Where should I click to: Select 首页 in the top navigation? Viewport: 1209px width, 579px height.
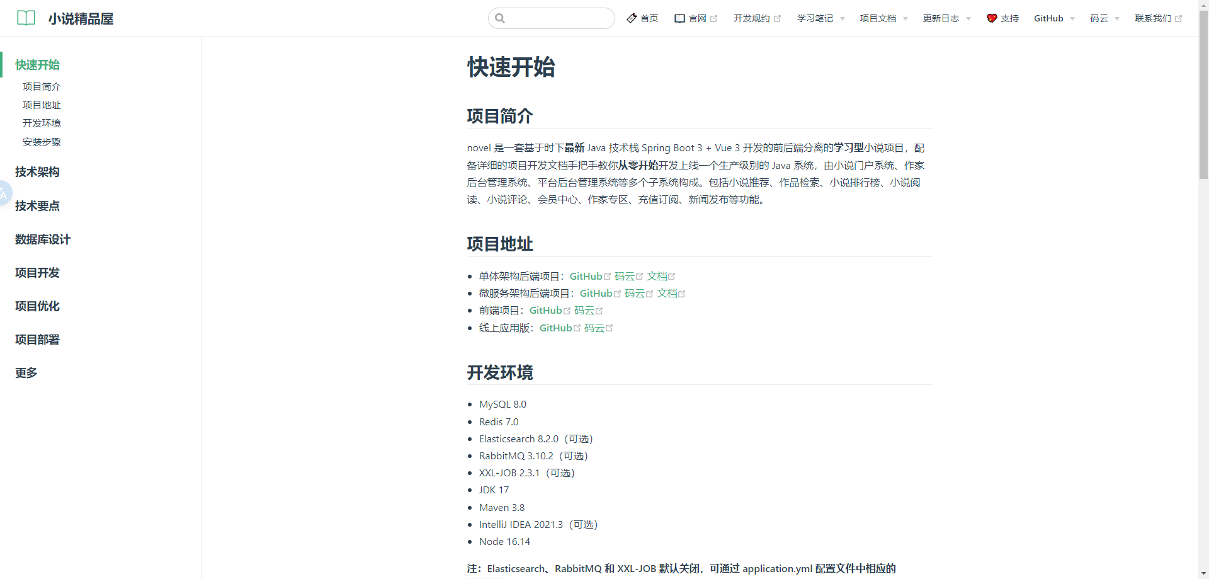(649, 18)
